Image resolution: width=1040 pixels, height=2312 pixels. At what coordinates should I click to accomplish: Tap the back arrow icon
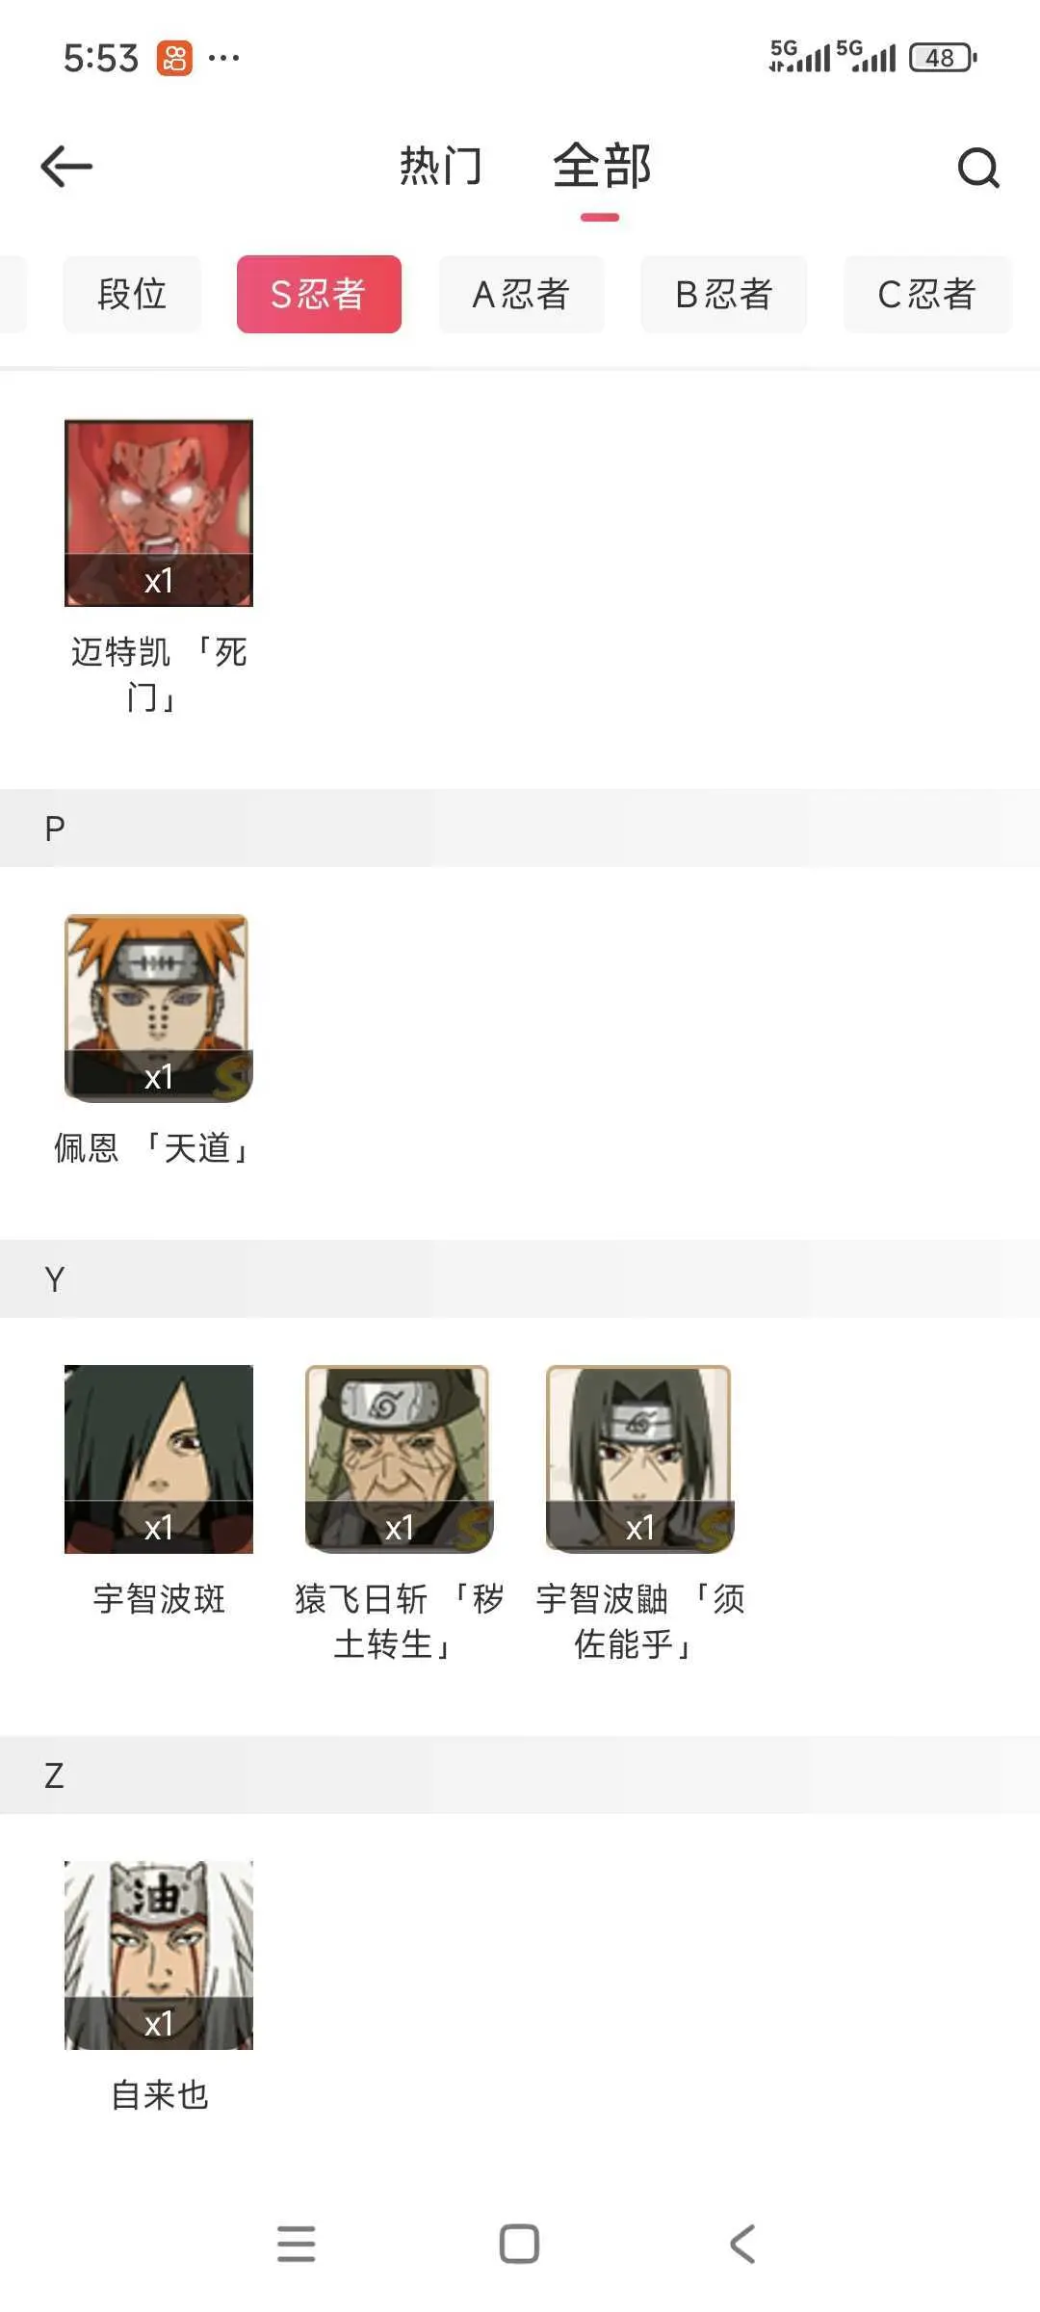coord(66,167)
